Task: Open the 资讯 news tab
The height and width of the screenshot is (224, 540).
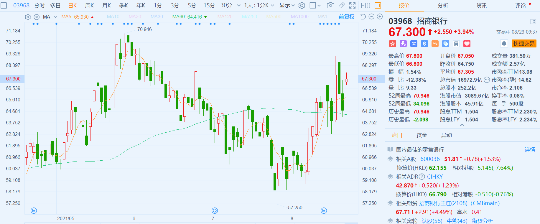Action: (x=482, y=5)
